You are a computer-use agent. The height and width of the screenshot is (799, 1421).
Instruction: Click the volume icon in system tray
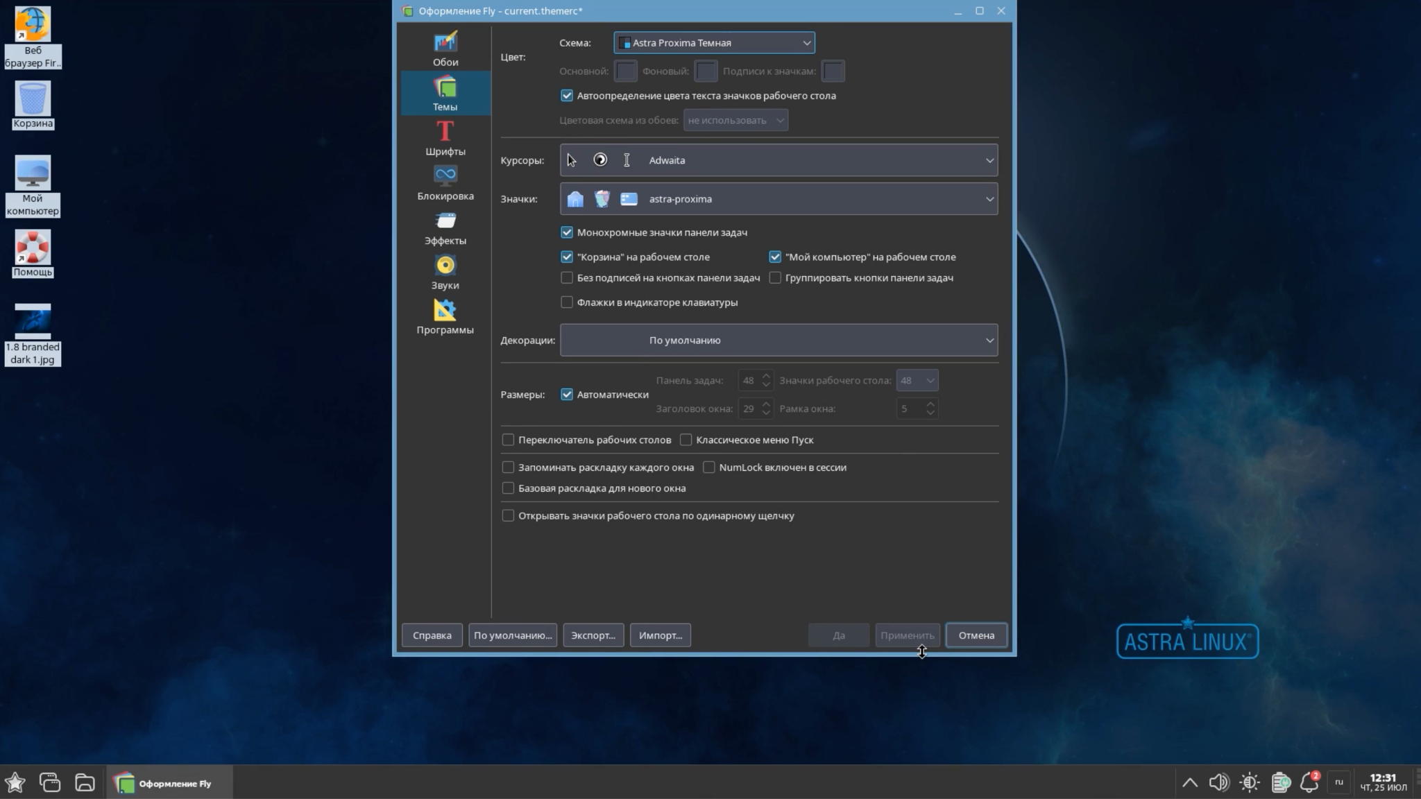point(1218,783)
